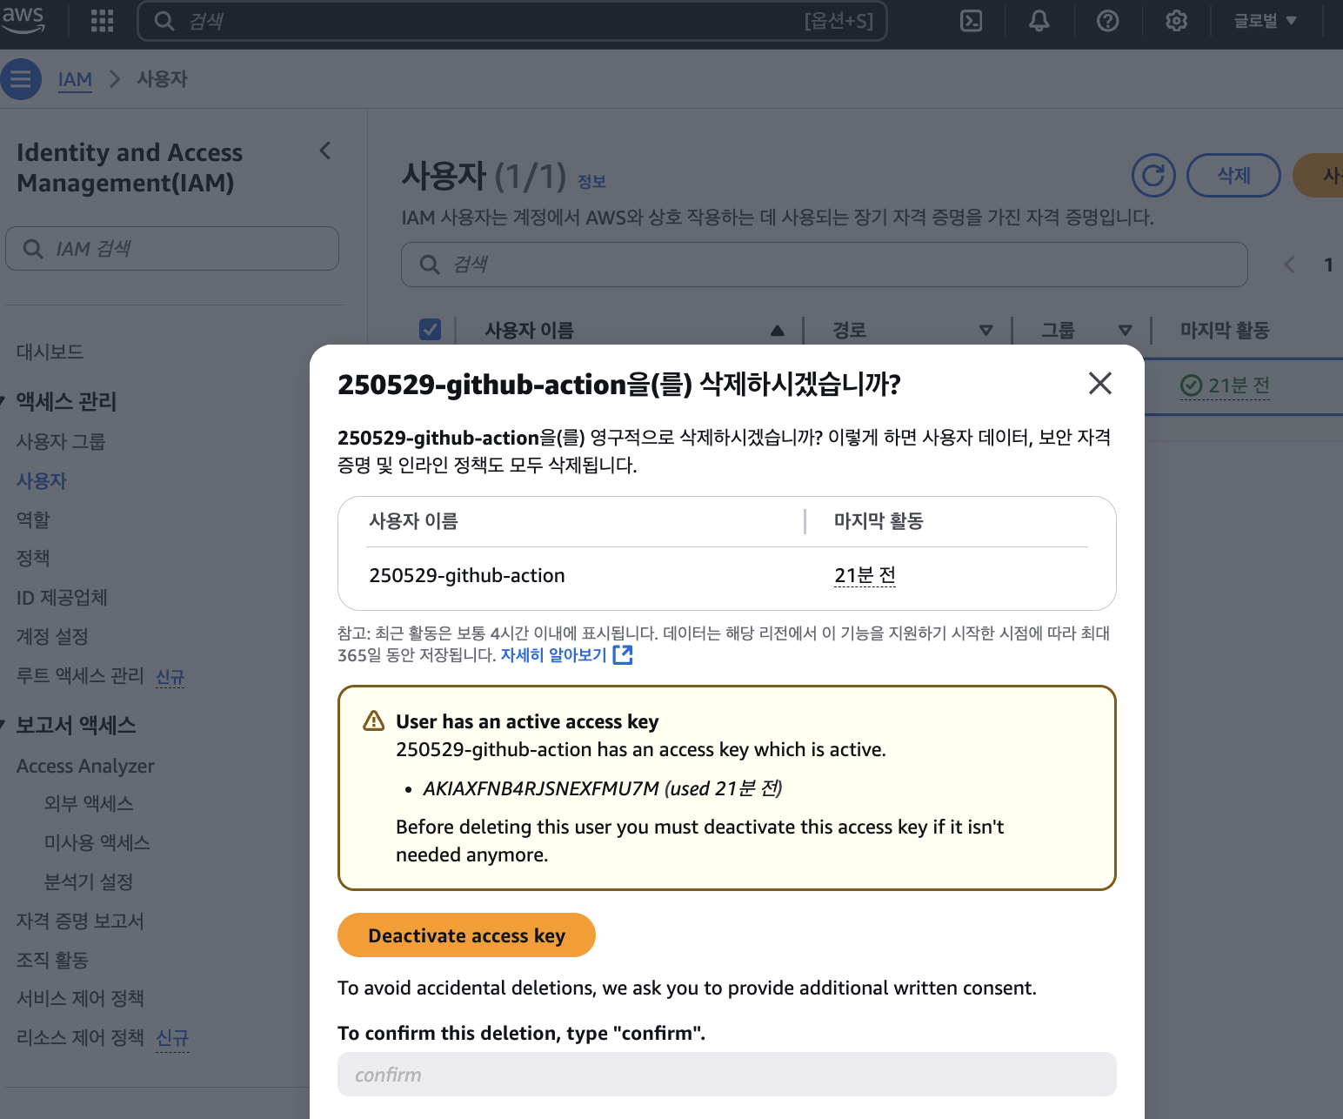Click 21분 전 in the dialog table
This screenshot has width=1343, height=1119.
865,575
